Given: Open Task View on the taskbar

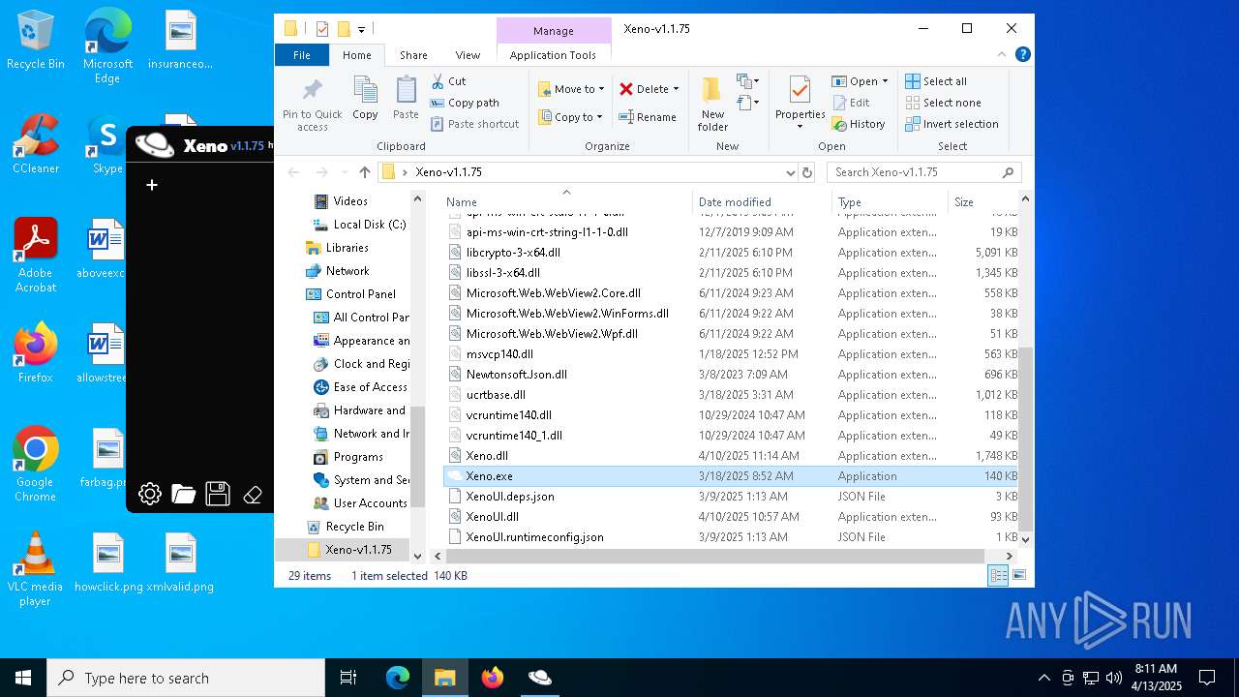Looking at the screenshot, I should (348, 678).
